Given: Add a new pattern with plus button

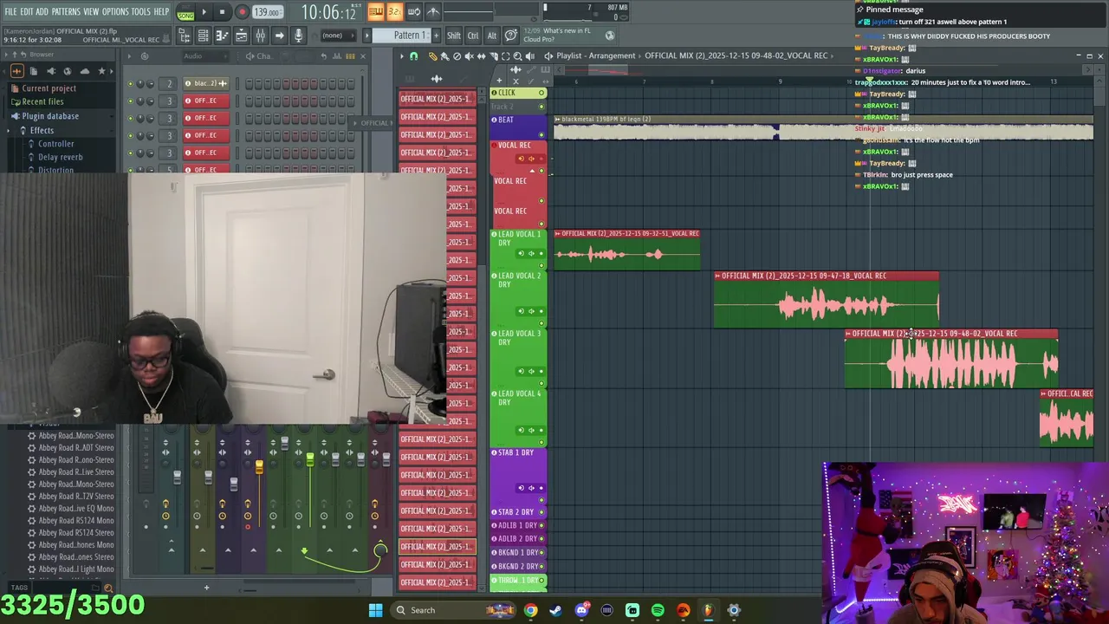Looking at the screenshot, I should [x=434, y=36].
